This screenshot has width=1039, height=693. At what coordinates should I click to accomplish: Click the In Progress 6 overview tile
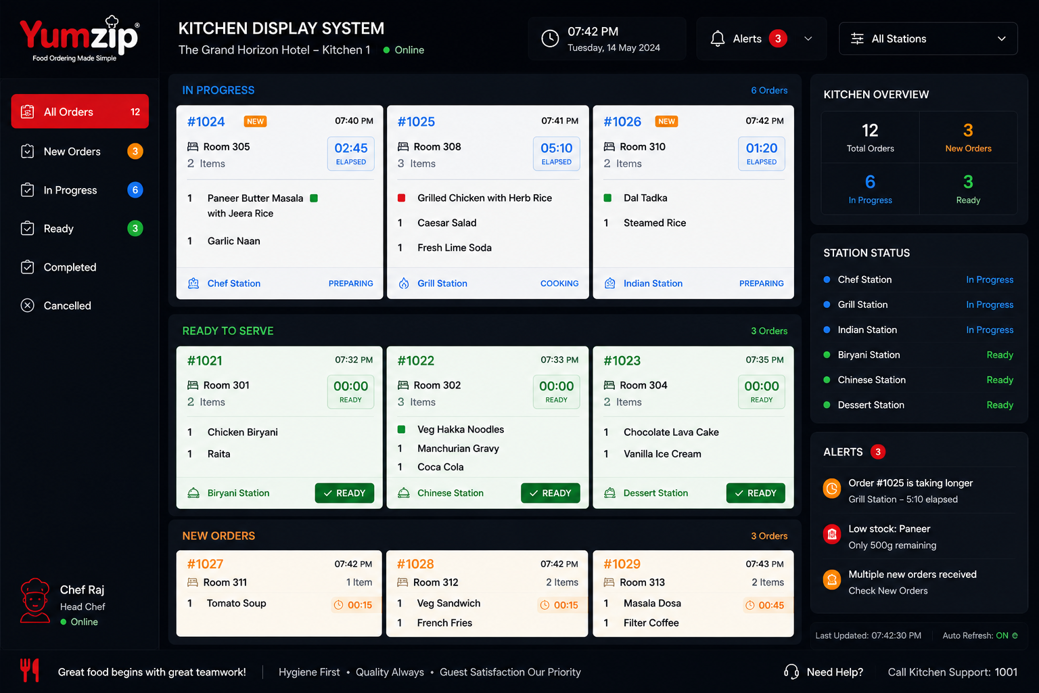pyautogui.click(x=870, y=189)
